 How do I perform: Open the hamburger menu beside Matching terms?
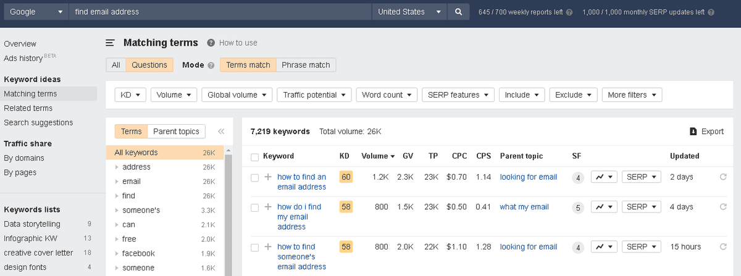point(110,43)
